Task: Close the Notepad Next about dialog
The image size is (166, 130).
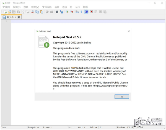Action: (129, 31)
